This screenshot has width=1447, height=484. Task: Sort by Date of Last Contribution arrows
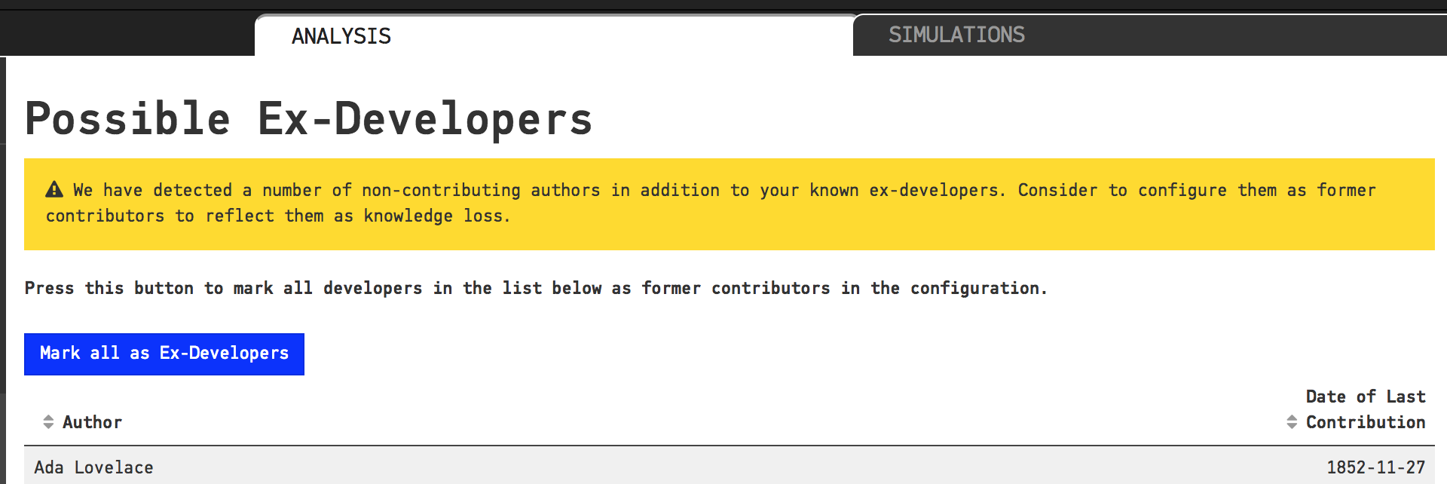pyautogui.click(x=1292, y=422)
